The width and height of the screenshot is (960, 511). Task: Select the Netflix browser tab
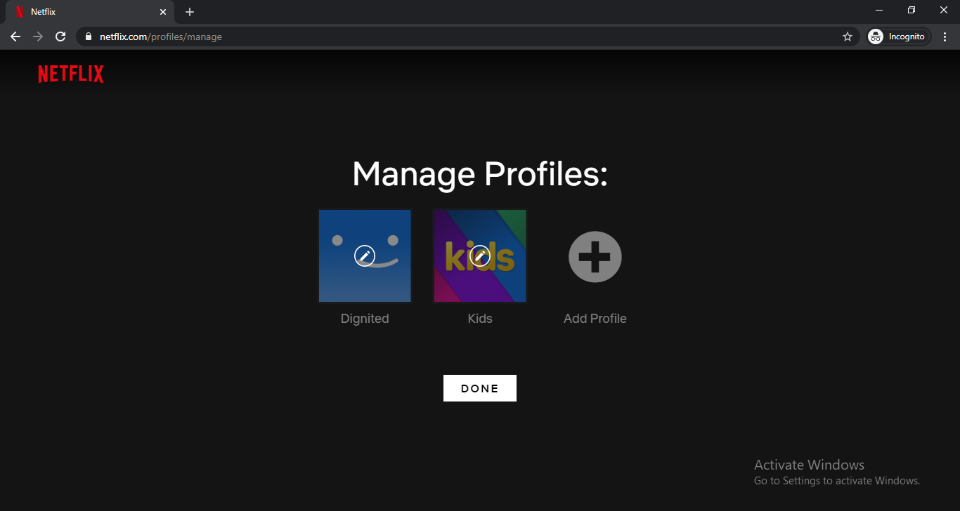tap(89, 12)
